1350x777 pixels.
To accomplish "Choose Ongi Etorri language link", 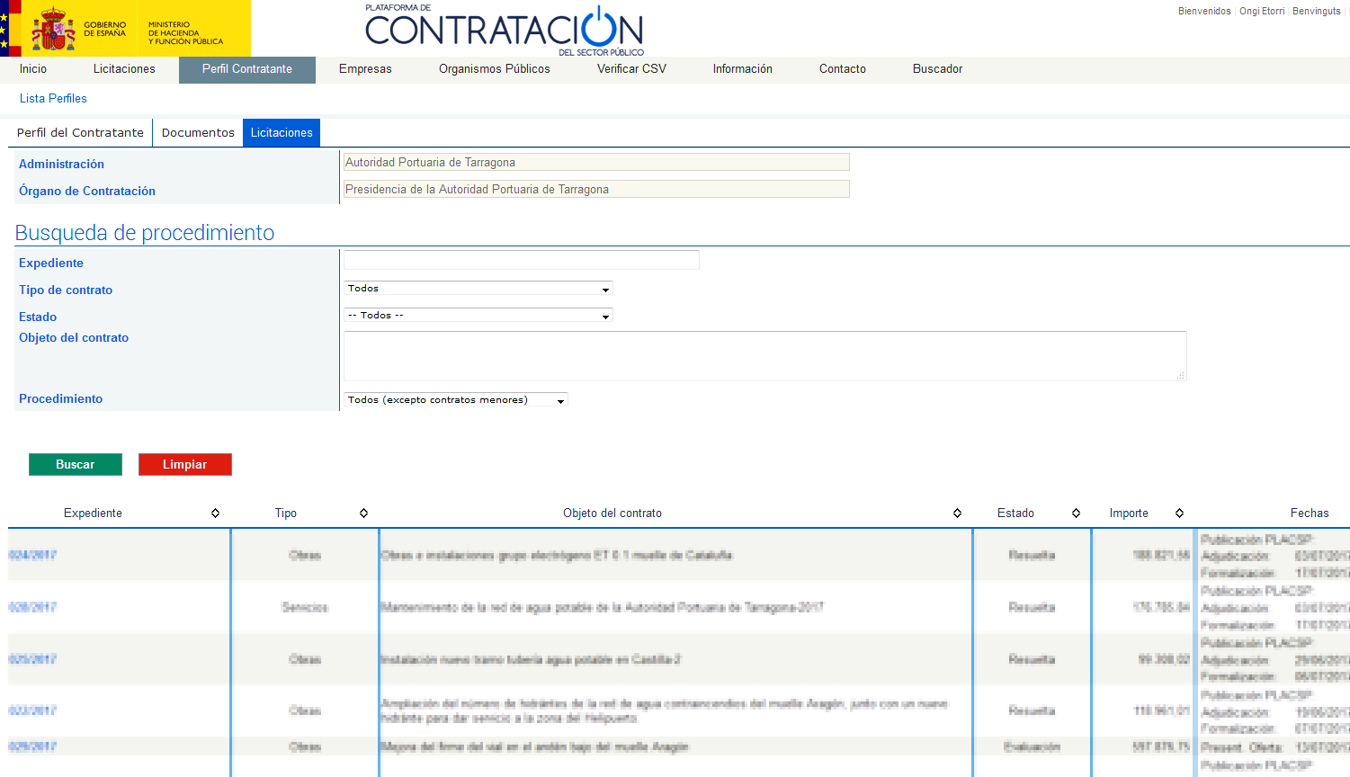I will click(1262, 11).
